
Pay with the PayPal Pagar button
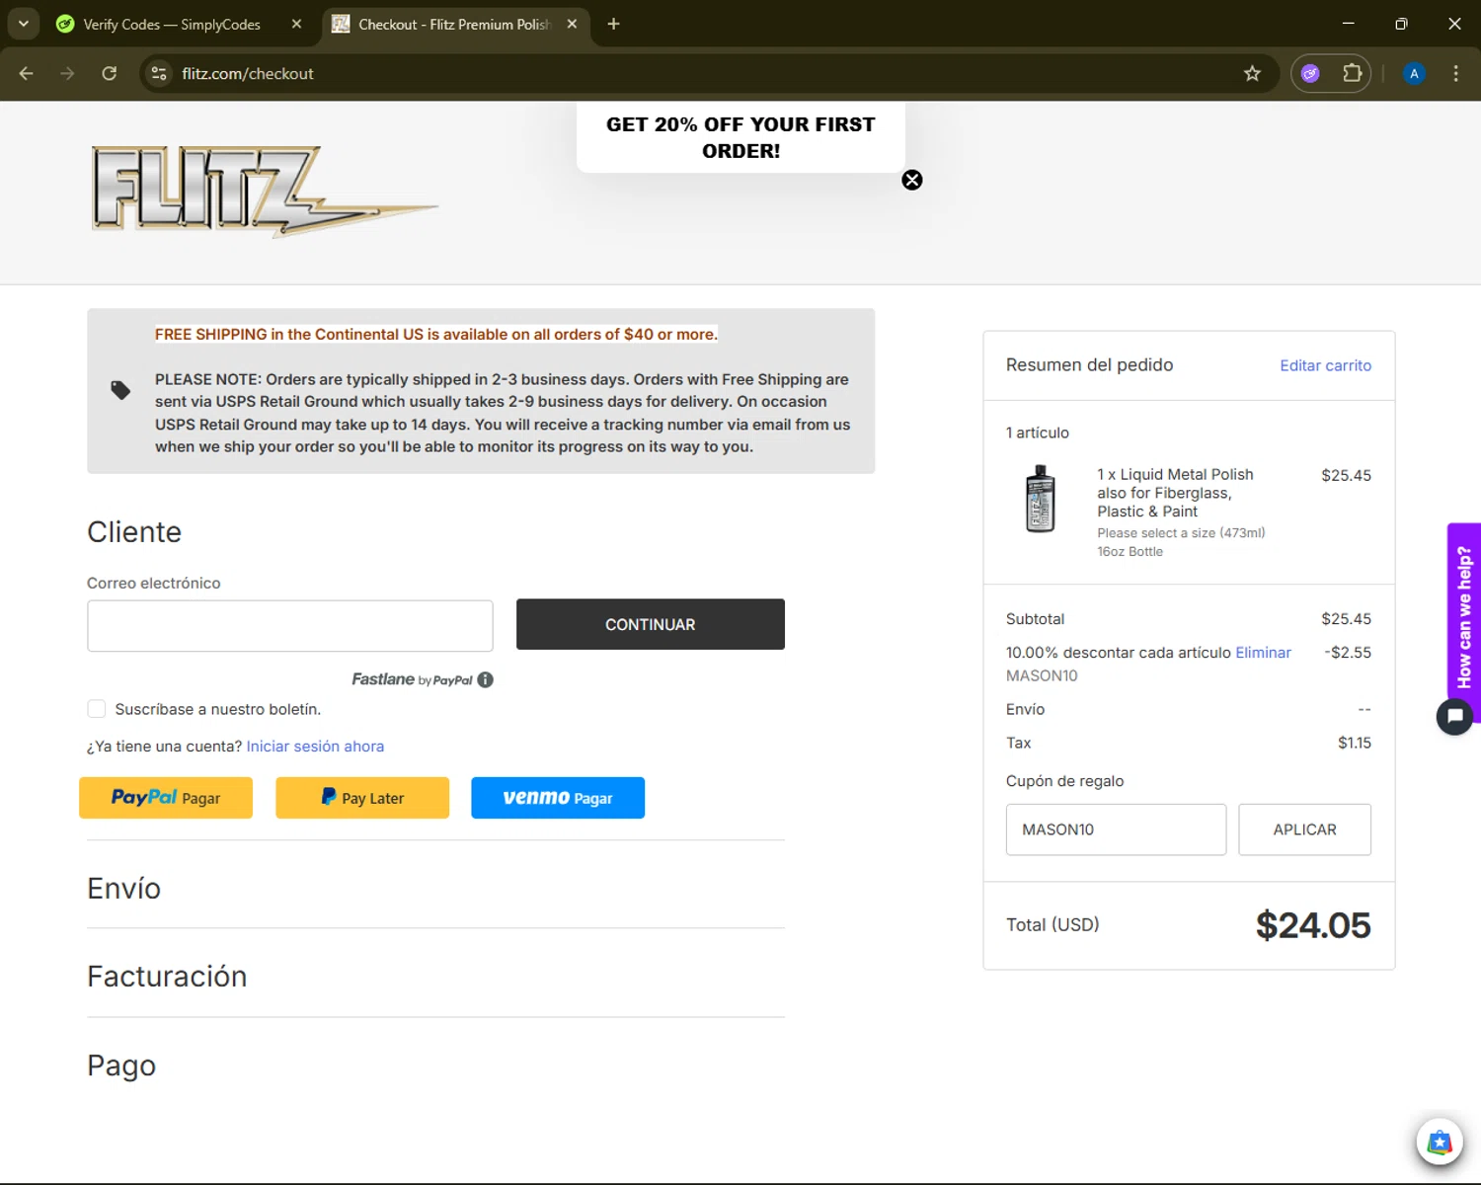166,798
